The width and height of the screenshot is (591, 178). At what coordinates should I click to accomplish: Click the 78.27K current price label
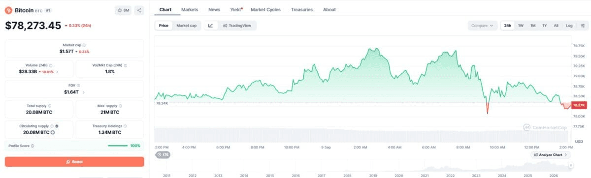coord(579,105)
